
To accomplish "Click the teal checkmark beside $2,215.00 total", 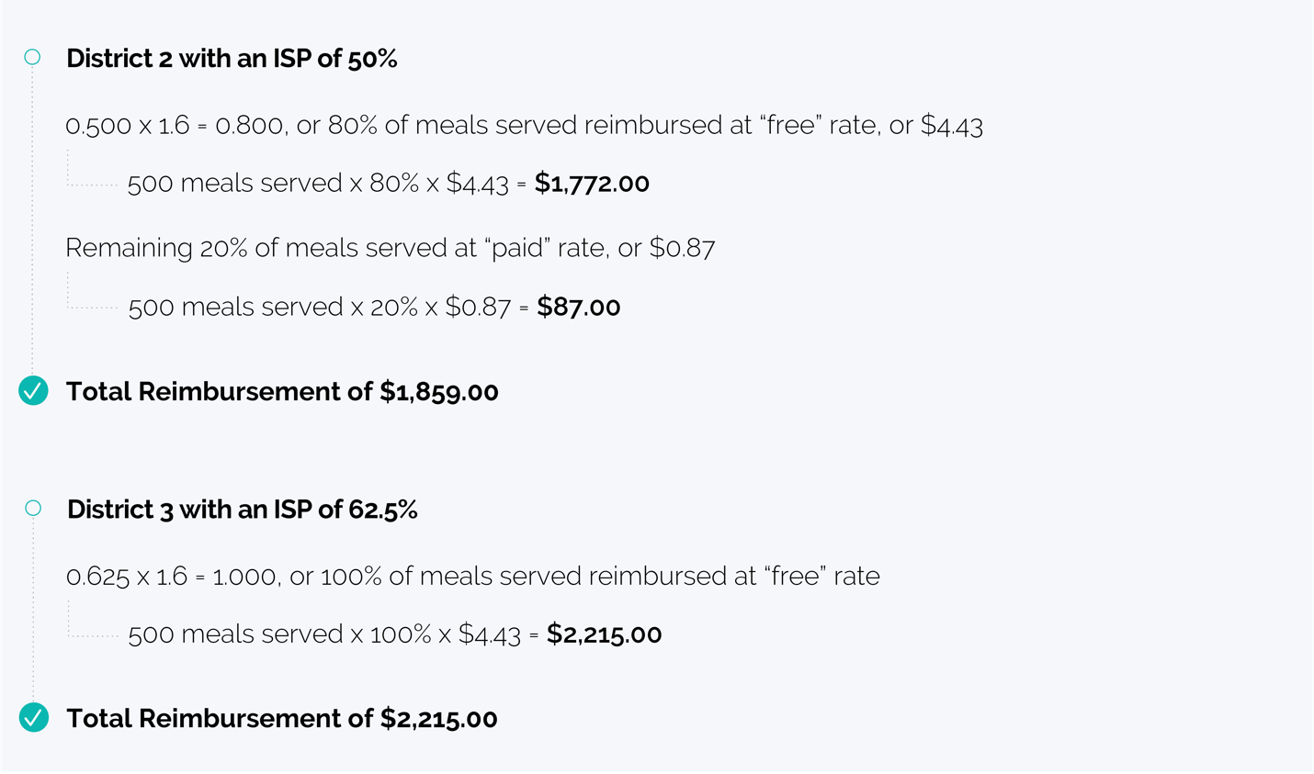I will coord(33,718).
